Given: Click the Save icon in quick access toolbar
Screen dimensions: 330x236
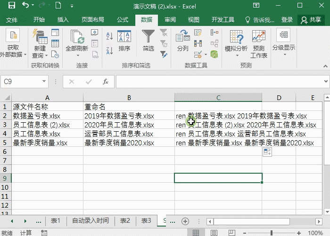Looking at the screenshot, I should [12, 5].
